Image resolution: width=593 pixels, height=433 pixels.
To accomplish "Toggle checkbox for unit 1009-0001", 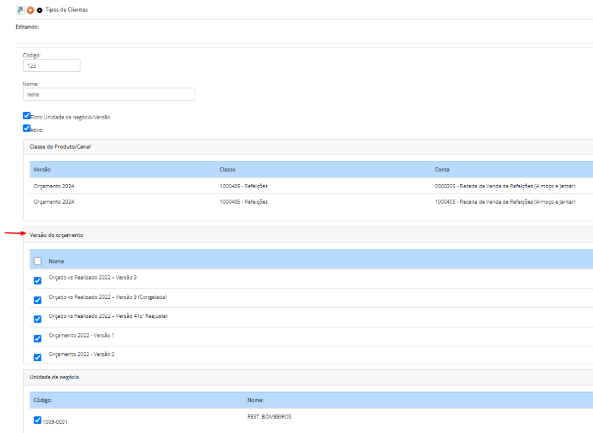I will pos(38,420).
